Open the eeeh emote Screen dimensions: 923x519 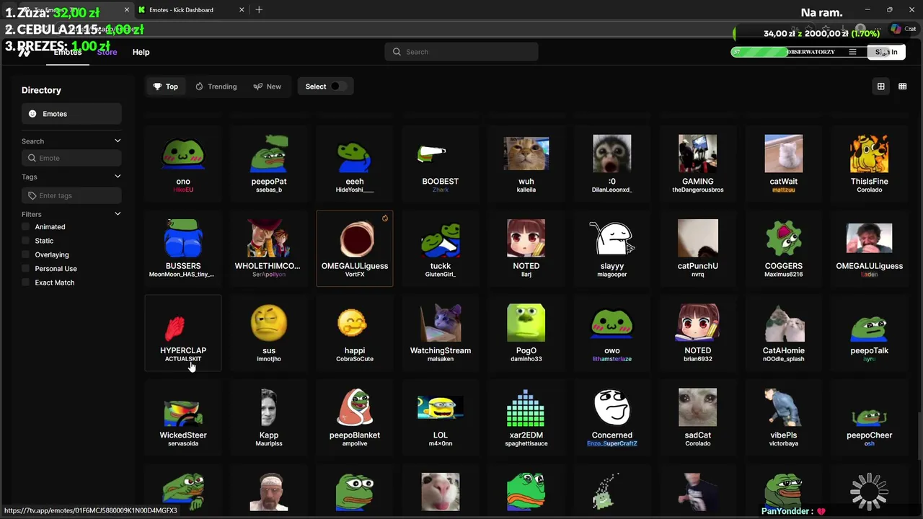pos(355,164)
